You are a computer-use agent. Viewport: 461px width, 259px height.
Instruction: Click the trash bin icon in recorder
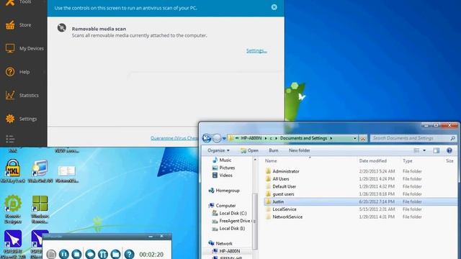pyautogui.click(x=103, y=254)
